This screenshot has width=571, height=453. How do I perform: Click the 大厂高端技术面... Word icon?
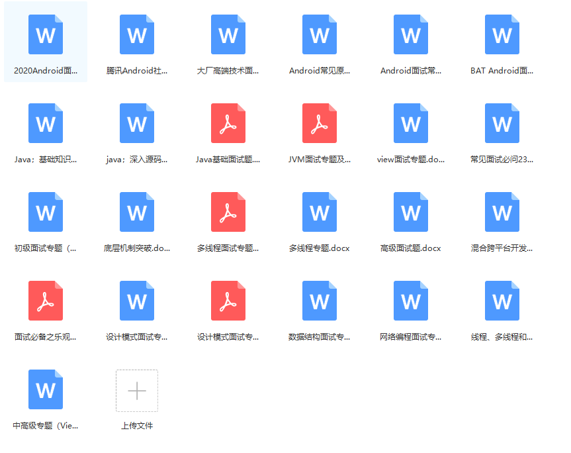[228, 34]
